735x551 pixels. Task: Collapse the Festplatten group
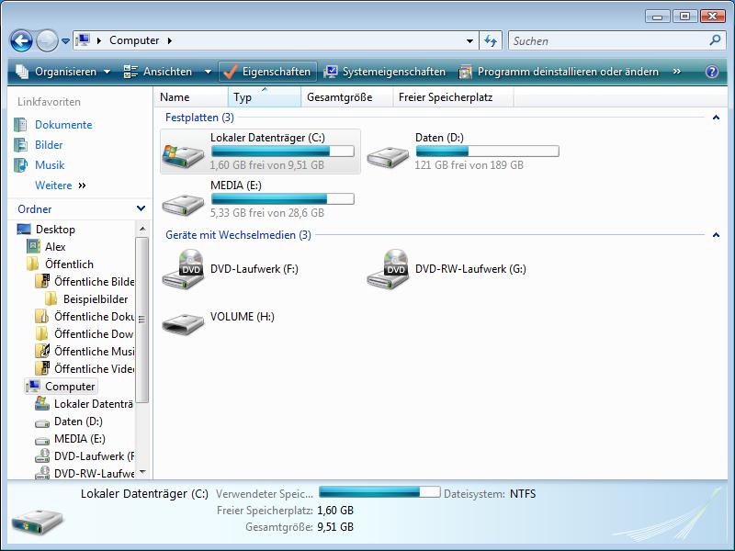pos(716,118)
